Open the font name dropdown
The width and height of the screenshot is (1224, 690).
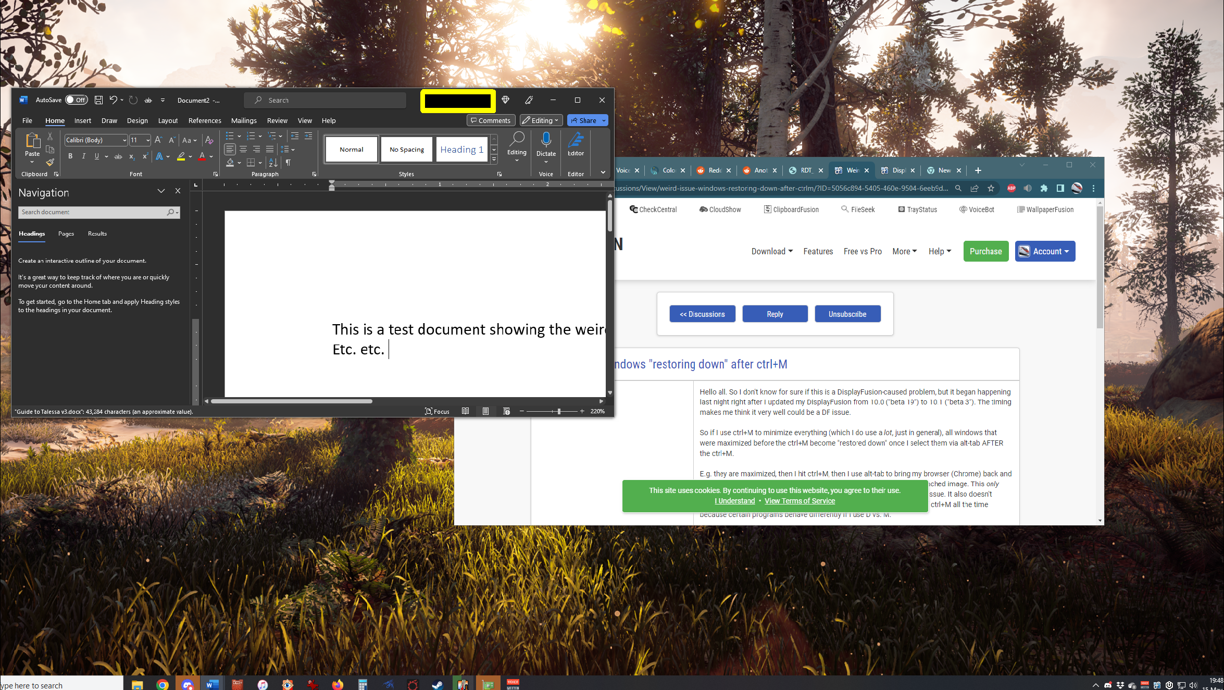(124, 140)
